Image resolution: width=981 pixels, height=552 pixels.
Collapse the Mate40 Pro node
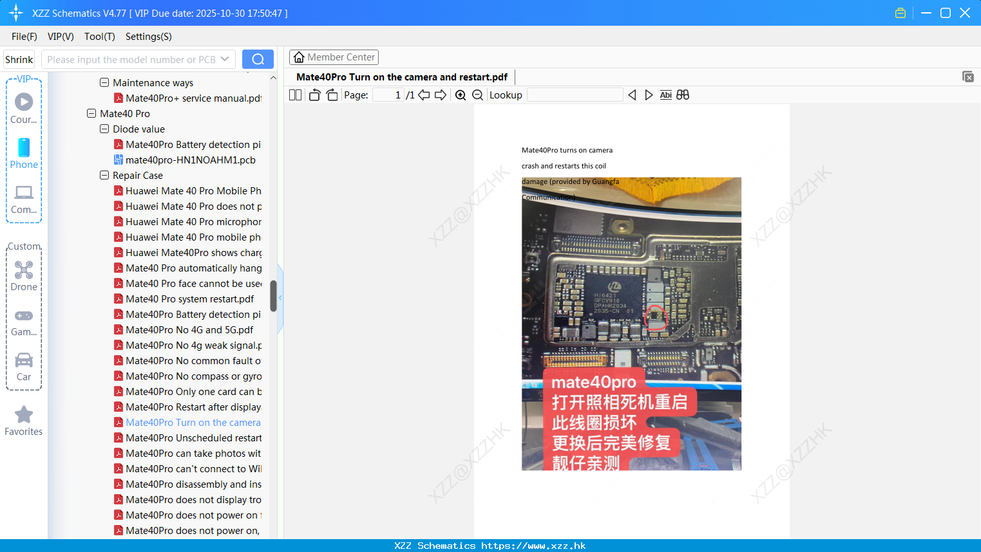pyautogui.click(x=91, y=113)
